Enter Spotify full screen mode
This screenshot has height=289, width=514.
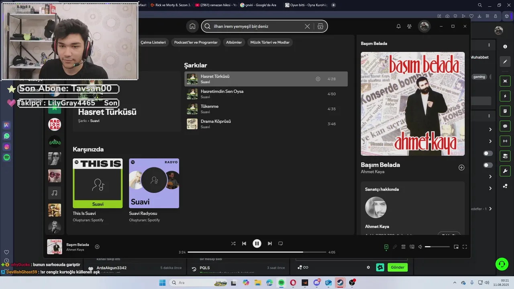(x=465, y=247)
